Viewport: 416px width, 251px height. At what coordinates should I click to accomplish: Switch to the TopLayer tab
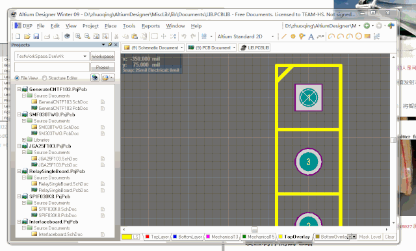coord(157,237)
